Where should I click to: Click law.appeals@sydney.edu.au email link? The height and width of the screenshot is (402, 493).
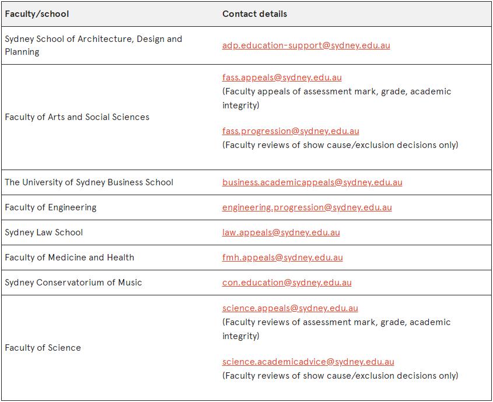(x=281, y=232)
